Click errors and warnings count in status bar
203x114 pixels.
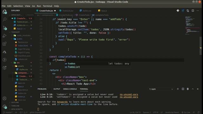click(23, 112)
